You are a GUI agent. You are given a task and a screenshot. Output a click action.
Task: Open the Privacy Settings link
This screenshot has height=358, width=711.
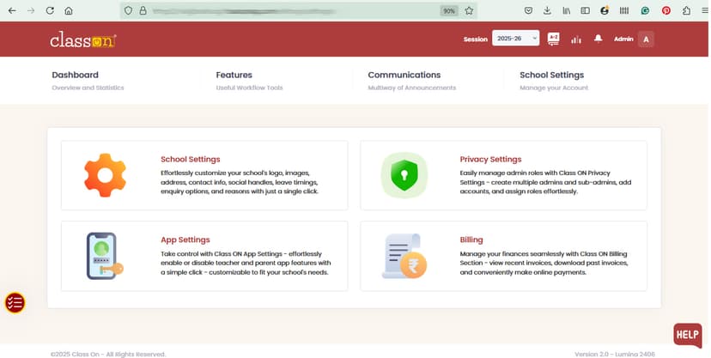tap(490, 159)
